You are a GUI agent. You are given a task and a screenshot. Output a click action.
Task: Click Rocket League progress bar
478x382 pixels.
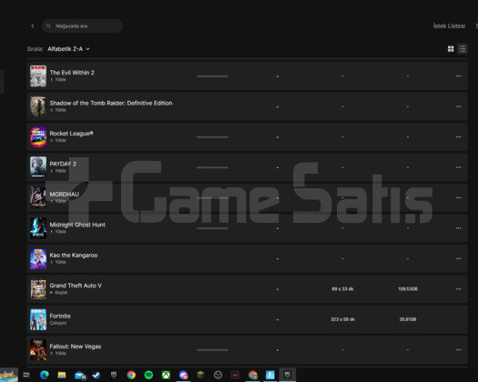pos(212,137)
